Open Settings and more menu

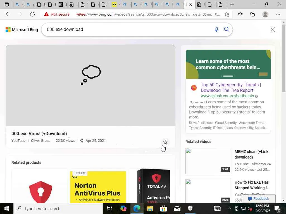click(278, 14)
